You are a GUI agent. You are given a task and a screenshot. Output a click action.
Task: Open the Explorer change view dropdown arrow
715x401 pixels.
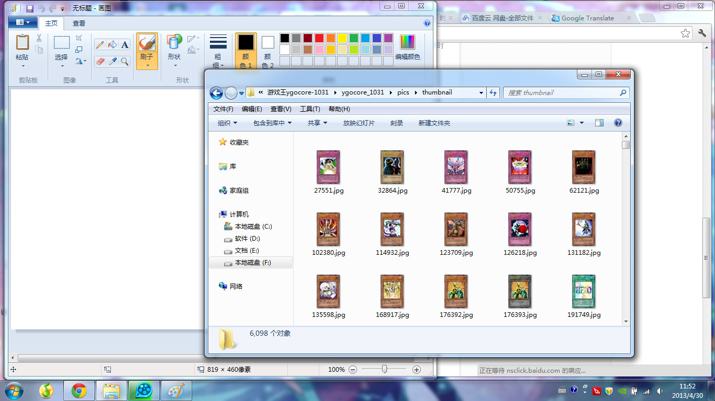[582, 123]
